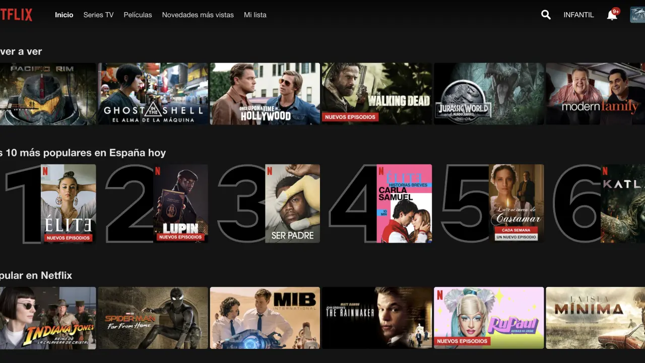This screenshot has height=363, width=645.
Task: Open Spider-Man Far From Home thumbnail
Action: click(153, 318)
